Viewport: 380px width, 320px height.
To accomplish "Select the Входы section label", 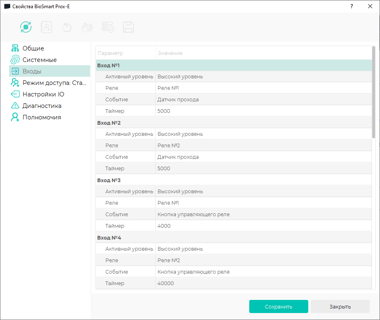I will coord(32,71).
